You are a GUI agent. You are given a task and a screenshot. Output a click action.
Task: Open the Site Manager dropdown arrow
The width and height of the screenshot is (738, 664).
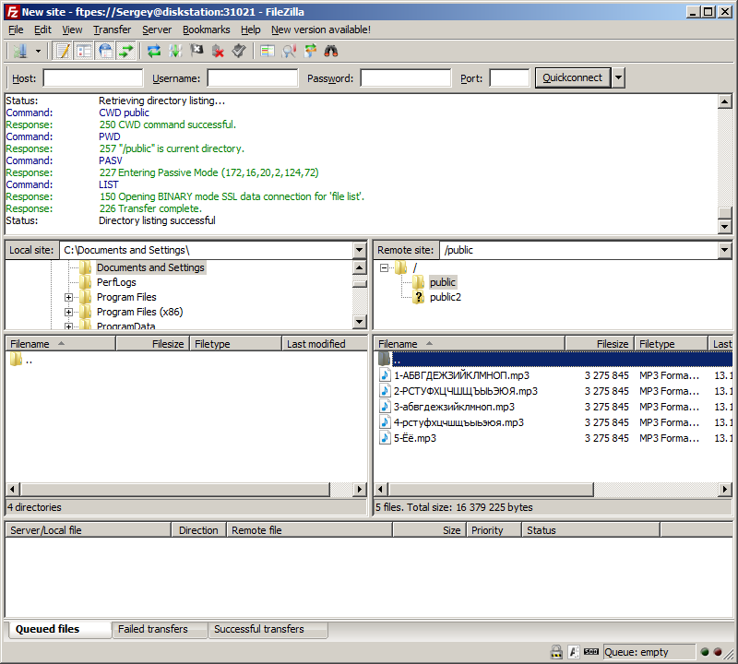[38, 51]
